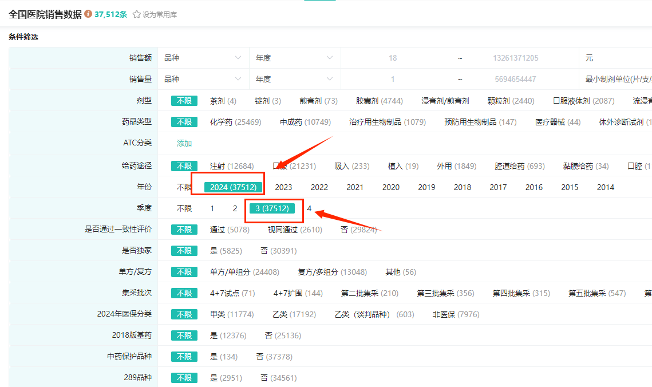The height and width of the screenshot is (387, 652).
Task: Choose quarter 4 in 季度 row
Action: (x=309, y=208)
